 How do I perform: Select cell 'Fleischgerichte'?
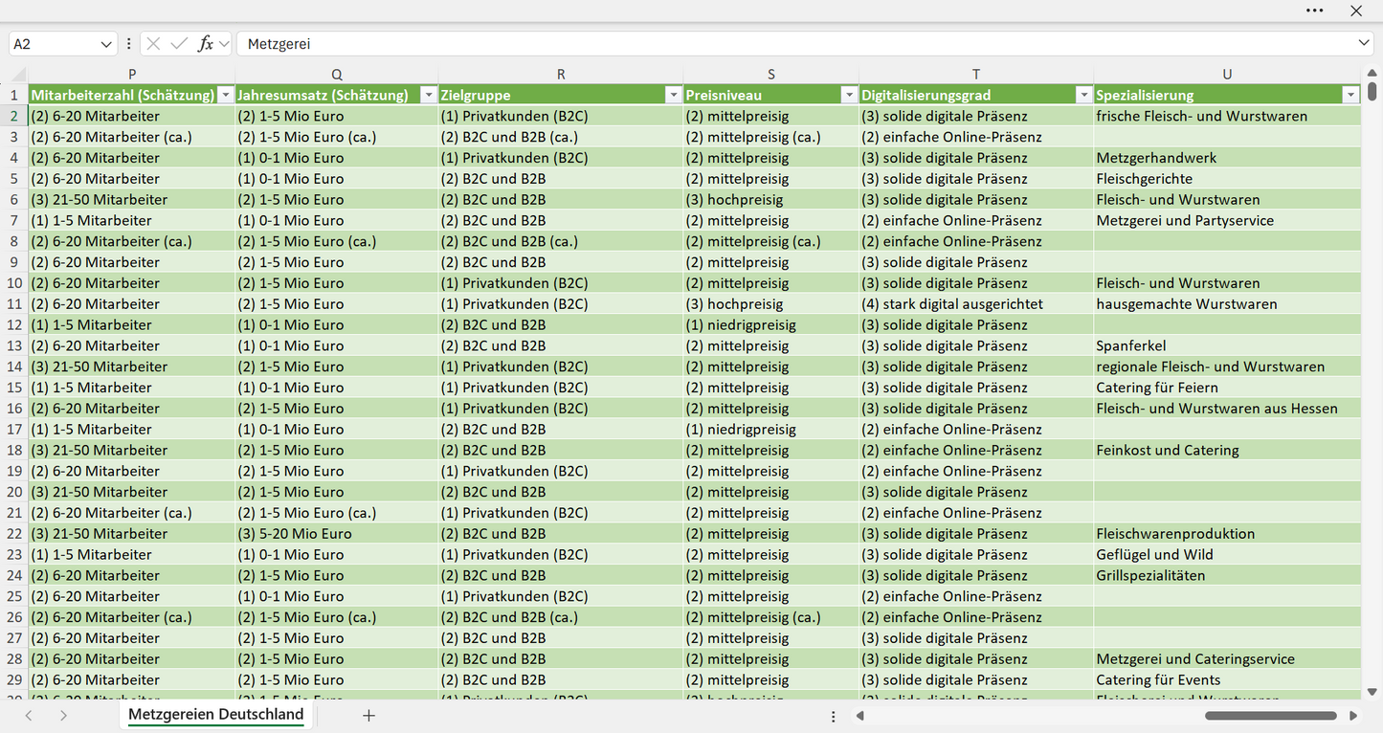(1227, 179)
